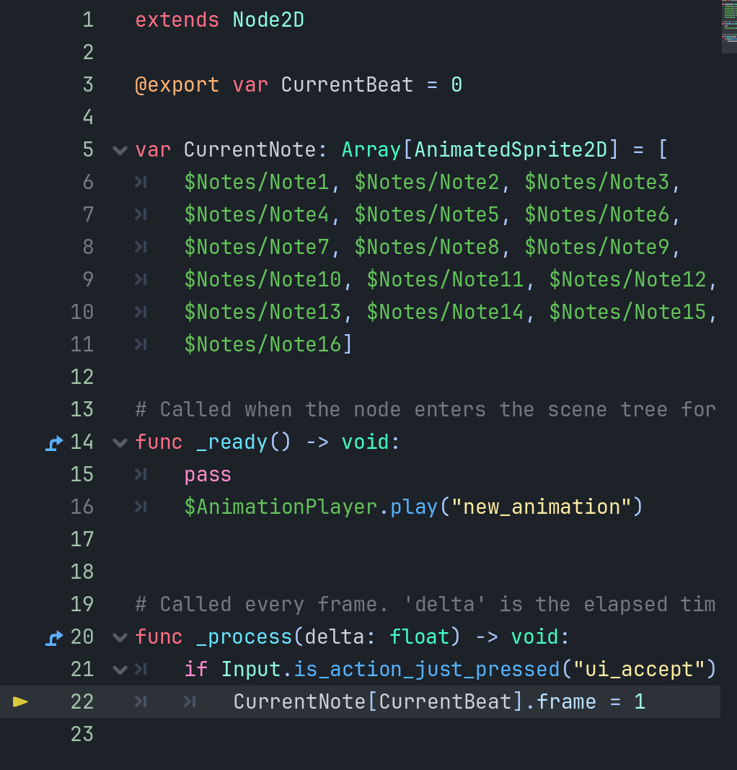
Task: Click the '$Notes/Note5' node path
Action: click(427, 214)
